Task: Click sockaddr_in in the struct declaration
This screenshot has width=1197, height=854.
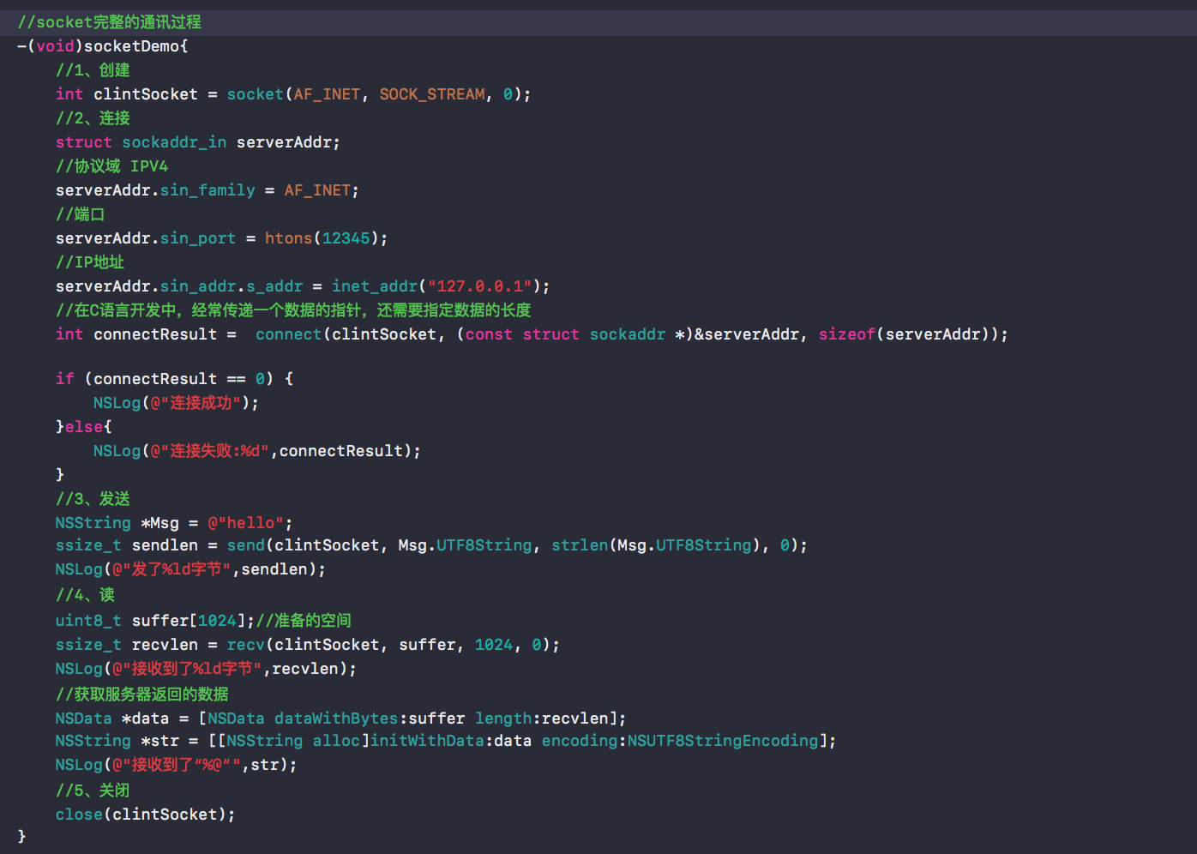Action: pyautogui.click(x=174, y=142)
